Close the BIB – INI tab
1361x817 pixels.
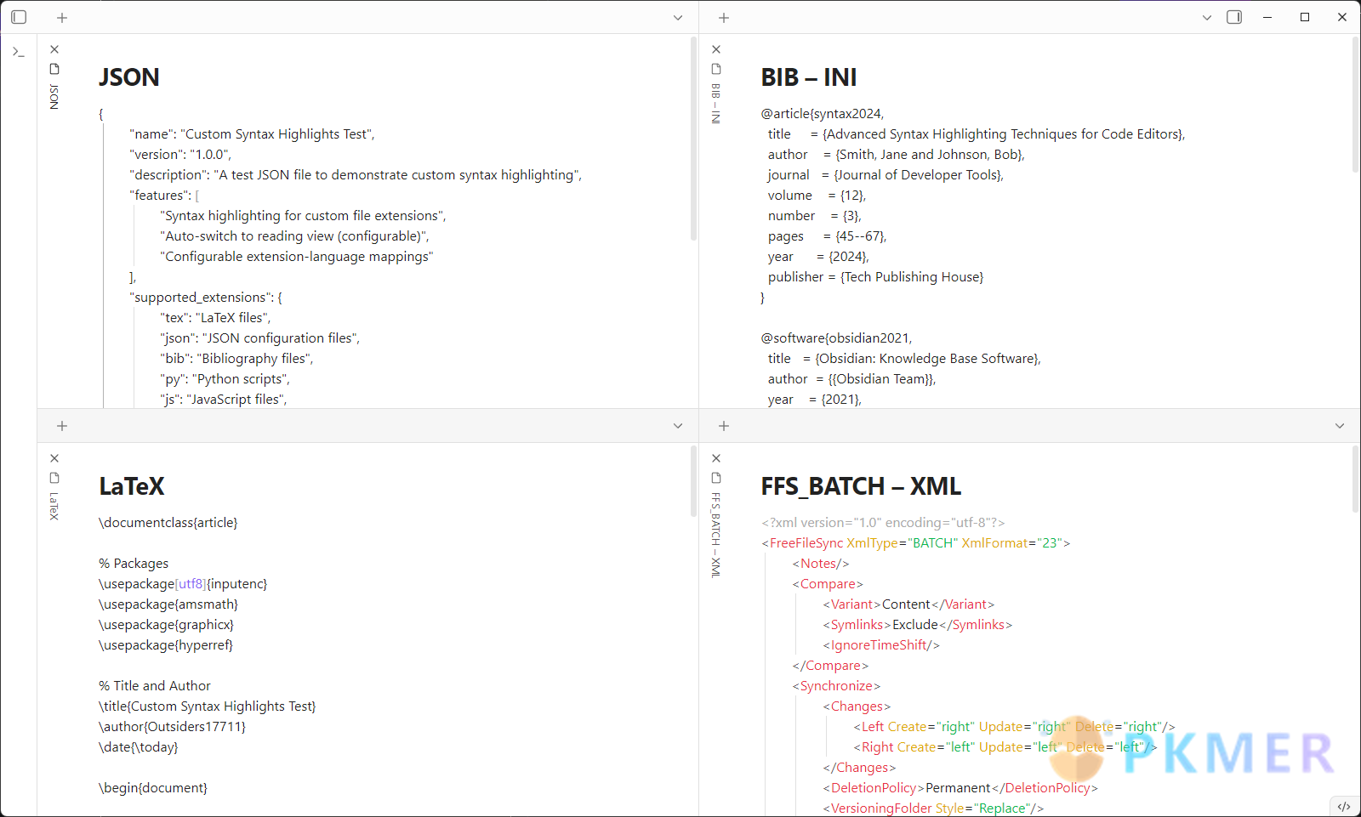pyautogui.click(x=715, y=49)
